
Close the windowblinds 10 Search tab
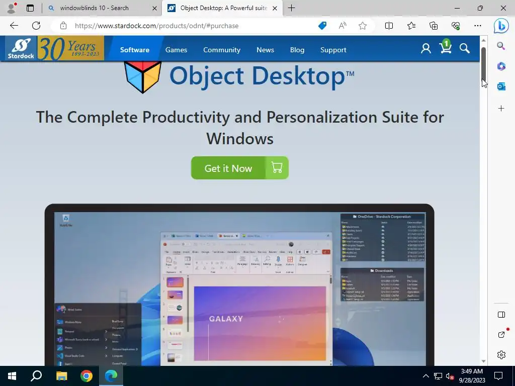pos(154,8)
